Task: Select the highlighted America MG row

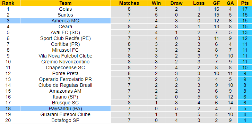Action: pyautogui.click(x=126, y=21)
